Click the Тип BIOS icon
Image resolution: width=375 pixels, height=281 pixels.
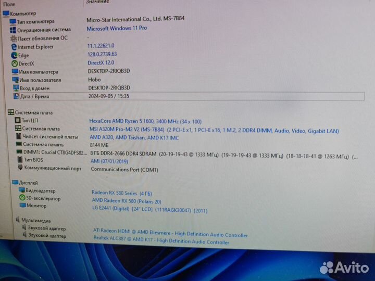(20, 159)
